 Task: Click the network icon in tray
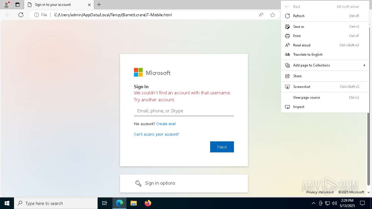click(x=328, y=203)
